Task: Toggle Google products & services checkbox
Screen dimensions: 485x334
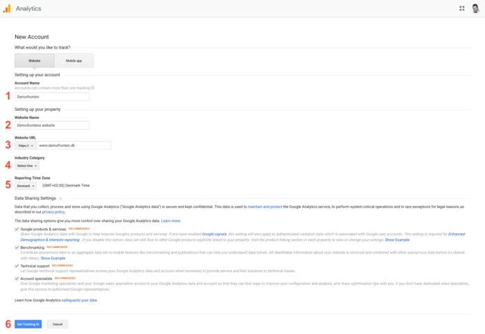Action: click(x=17, y=229)
